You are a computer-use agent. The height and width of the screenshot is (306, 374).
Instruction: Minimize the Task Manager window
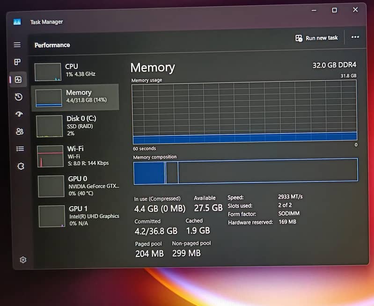pos(314,10)
